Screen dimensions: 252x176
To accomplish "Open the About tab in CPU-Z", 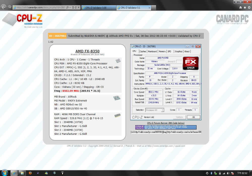I will coord(187,52).
